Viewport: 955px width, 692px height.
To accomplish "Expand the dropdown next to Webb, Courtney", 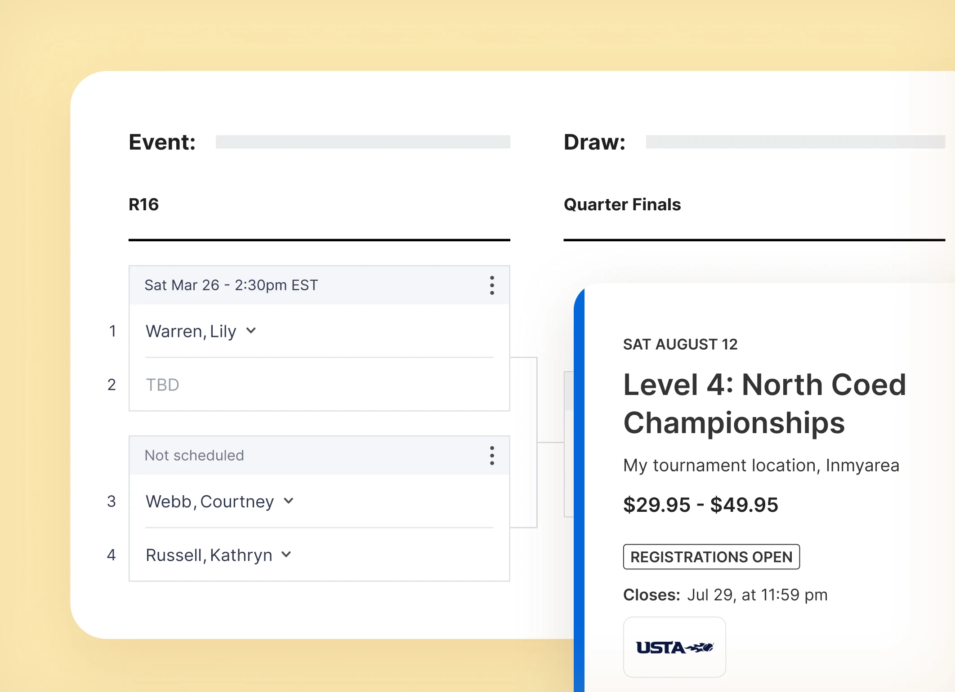I will [288, 501].
